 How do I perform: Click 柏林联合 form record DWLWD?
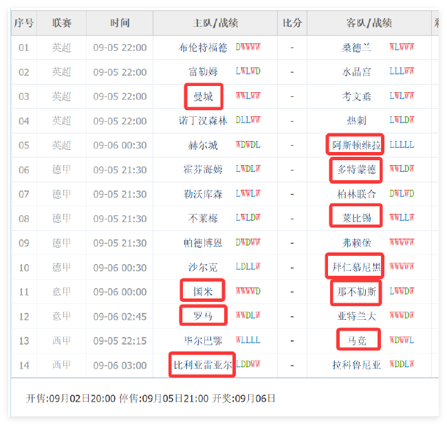(402, 194)
